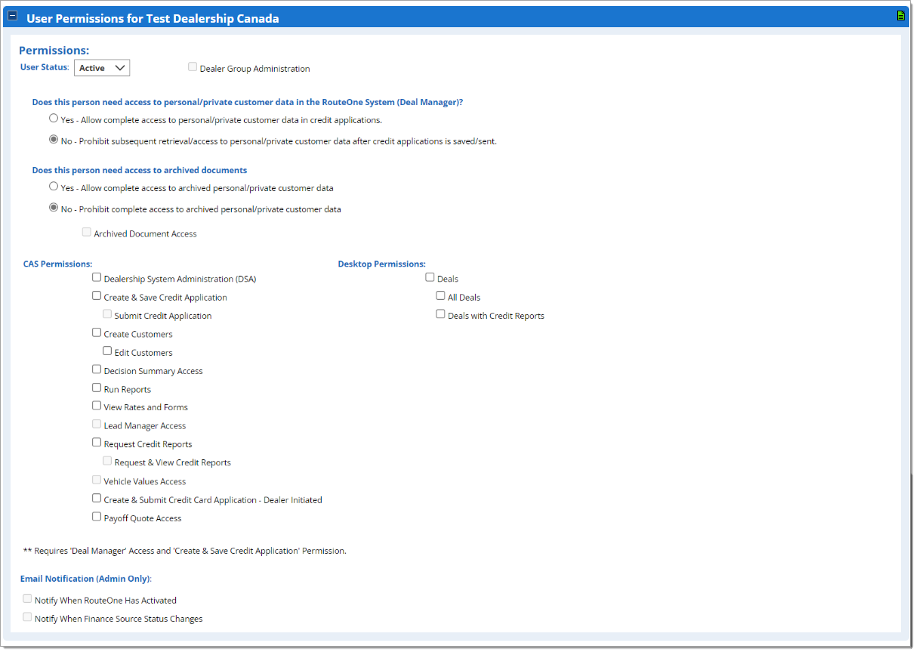Enable Create Customers permission
Screen dimensions: 916x652
coord(97,333)
